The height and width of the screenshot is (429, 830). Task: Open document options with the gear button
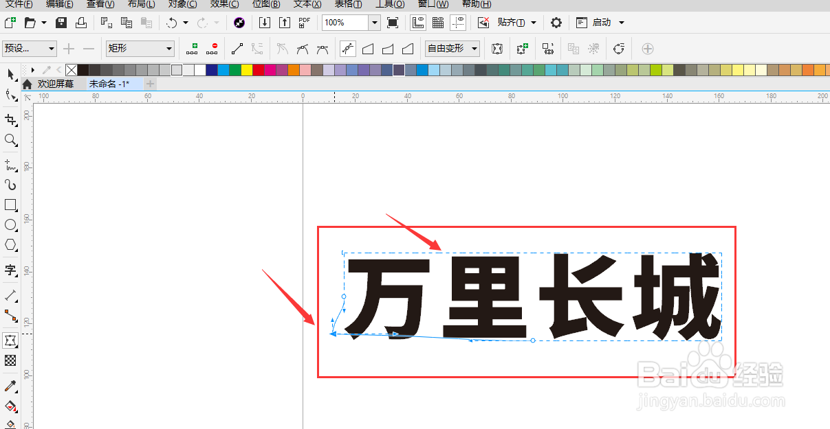(556, 22)
